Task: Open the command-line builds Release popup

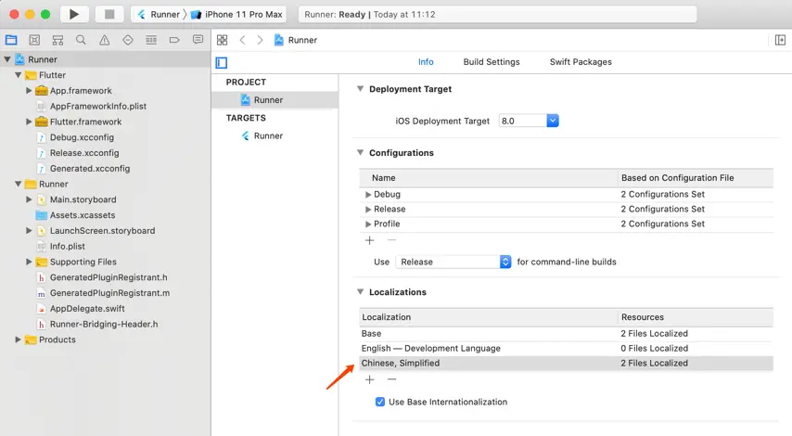Action: [x=453, y=262]
